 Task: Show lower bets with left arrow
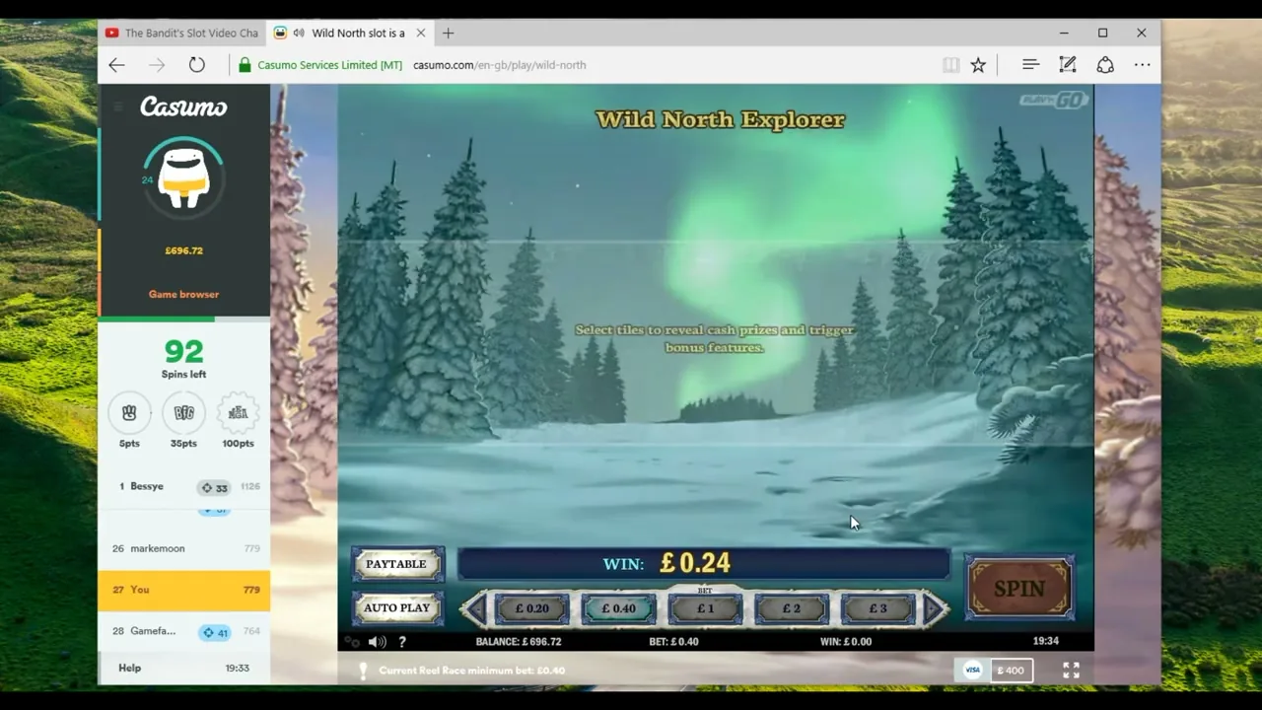pyautogui.click(x=474, y=608)
